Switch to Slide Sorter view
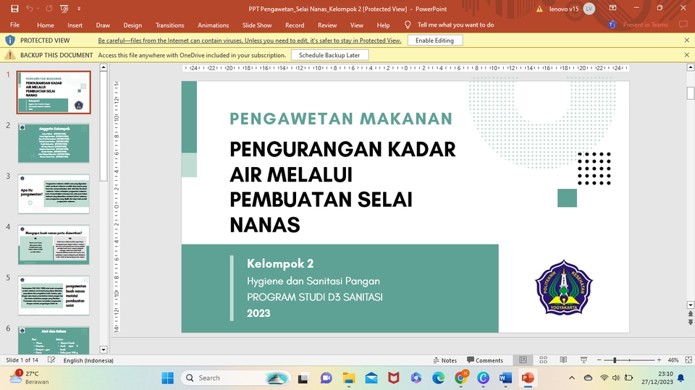The height and width of the screenshot is (390, 695). tap(544, 360)
